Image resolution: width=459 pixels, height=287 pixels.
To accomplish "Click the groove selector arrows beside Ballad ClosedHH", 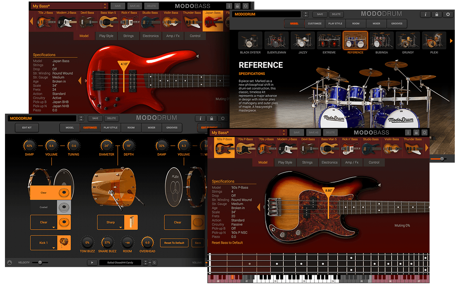I will click(x=146, y=263).
